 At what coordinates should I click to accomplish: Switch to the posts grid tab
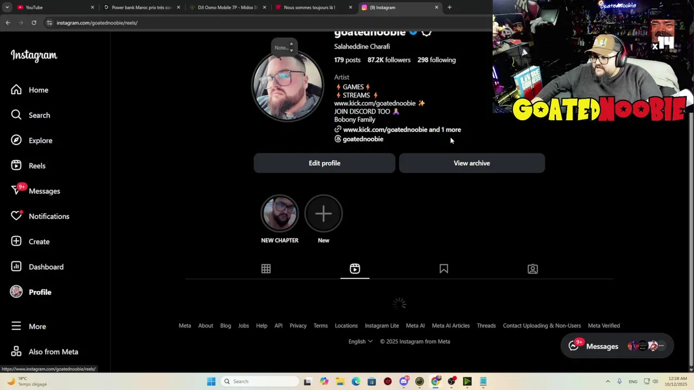(x=266, y=269)
